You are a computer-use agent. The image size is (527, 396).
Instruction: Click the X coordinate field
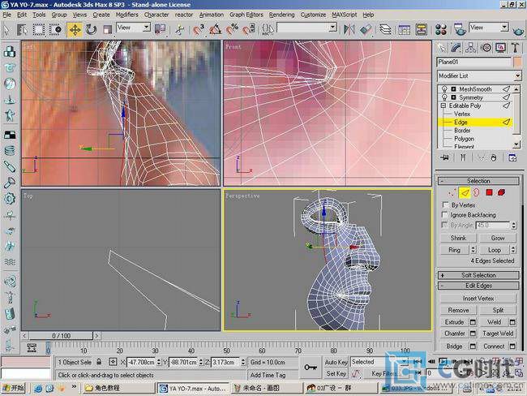click(x=142, y=363)
